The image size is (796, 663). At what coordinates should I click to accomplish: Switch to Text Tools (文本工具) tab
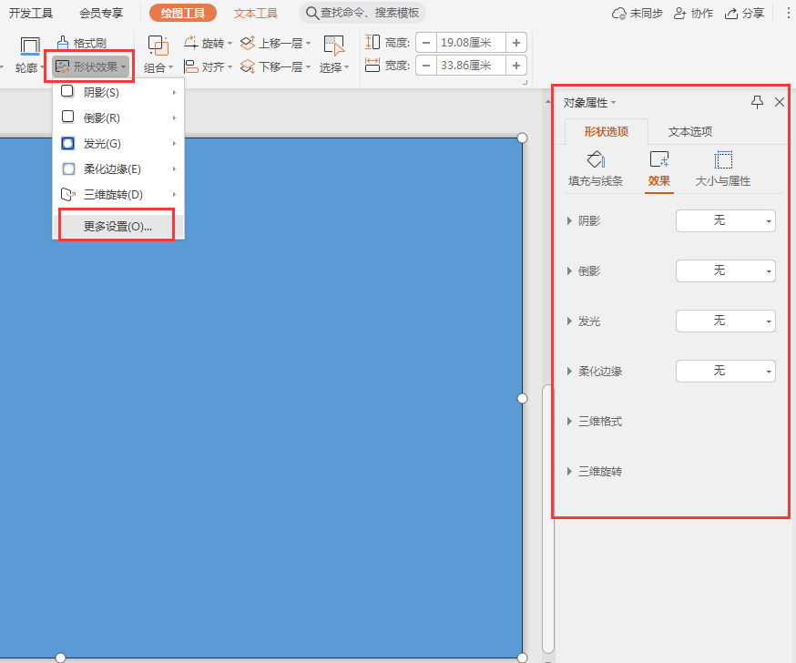(255, 13)
